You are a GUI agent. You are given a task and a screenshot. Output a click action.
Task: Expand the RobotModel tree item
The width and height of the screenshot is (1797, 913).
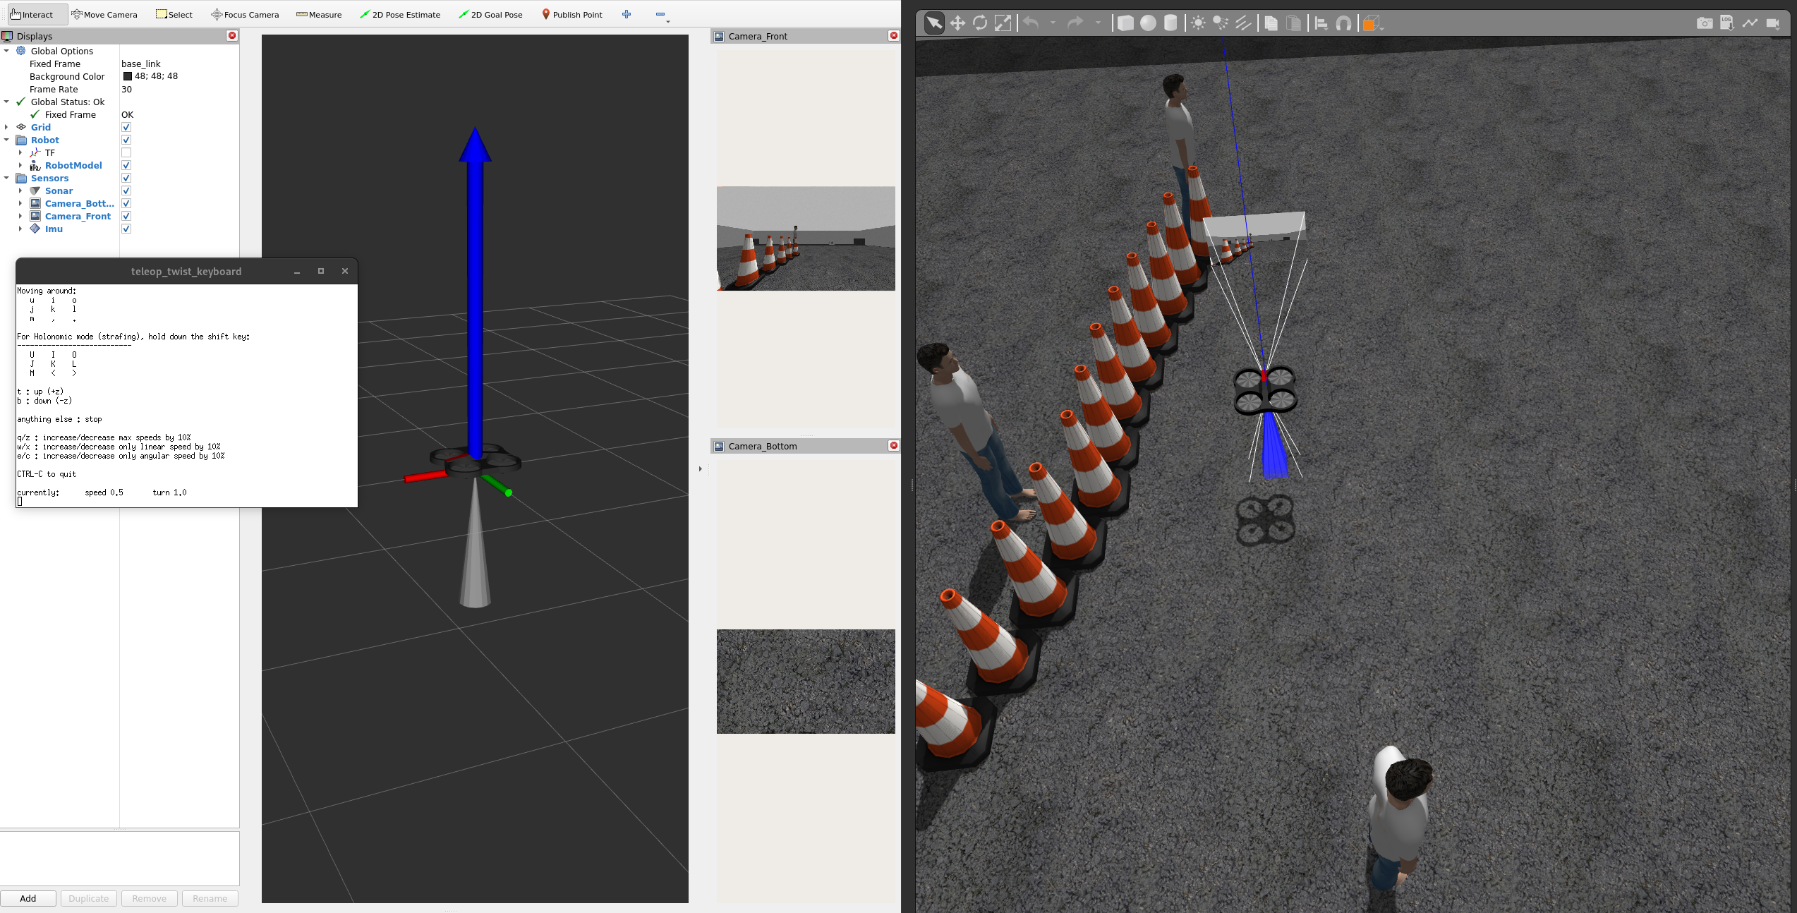pos(20,165)
